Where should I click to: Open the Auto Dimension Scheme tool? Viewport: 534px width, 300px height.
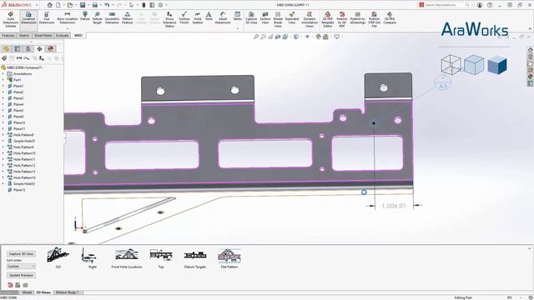coord(11,19)
